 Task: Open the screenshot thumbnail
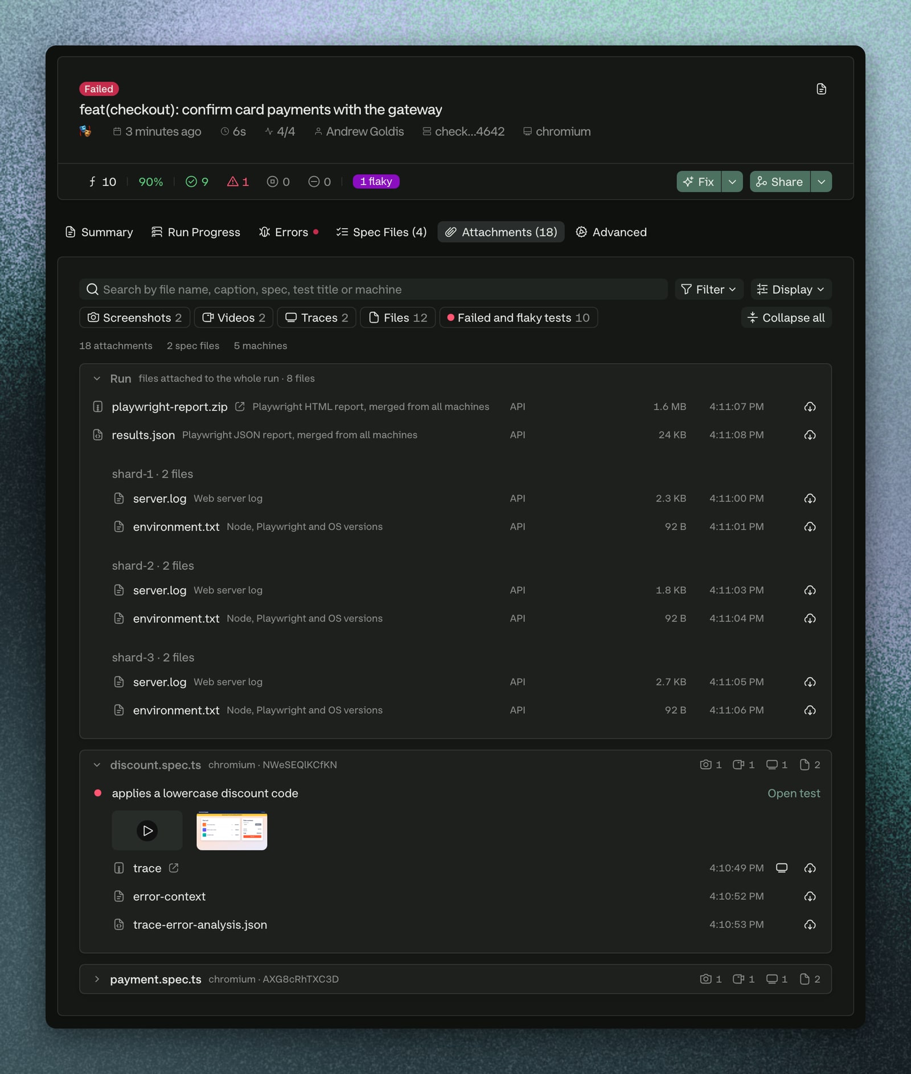pyautogui.click(x=232, y=831)
